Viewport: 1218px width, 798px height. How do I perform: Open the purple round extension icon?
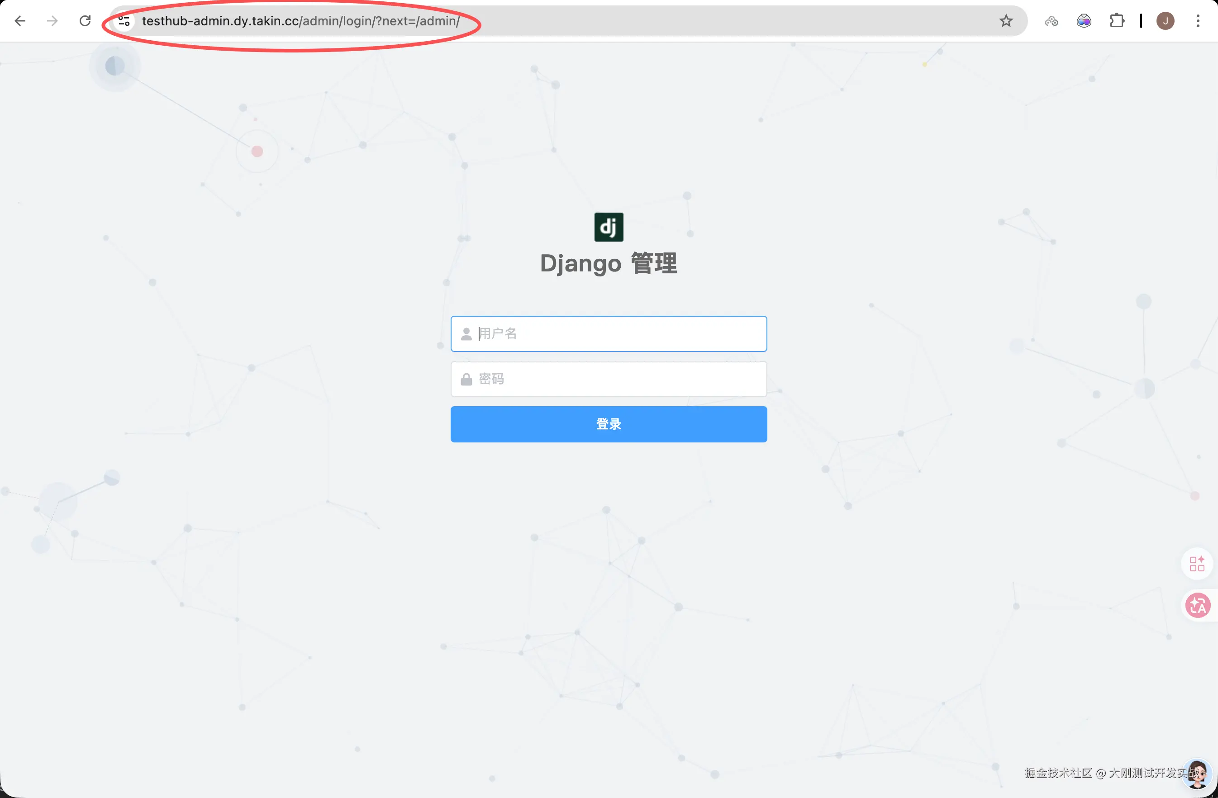[1084, 21]
